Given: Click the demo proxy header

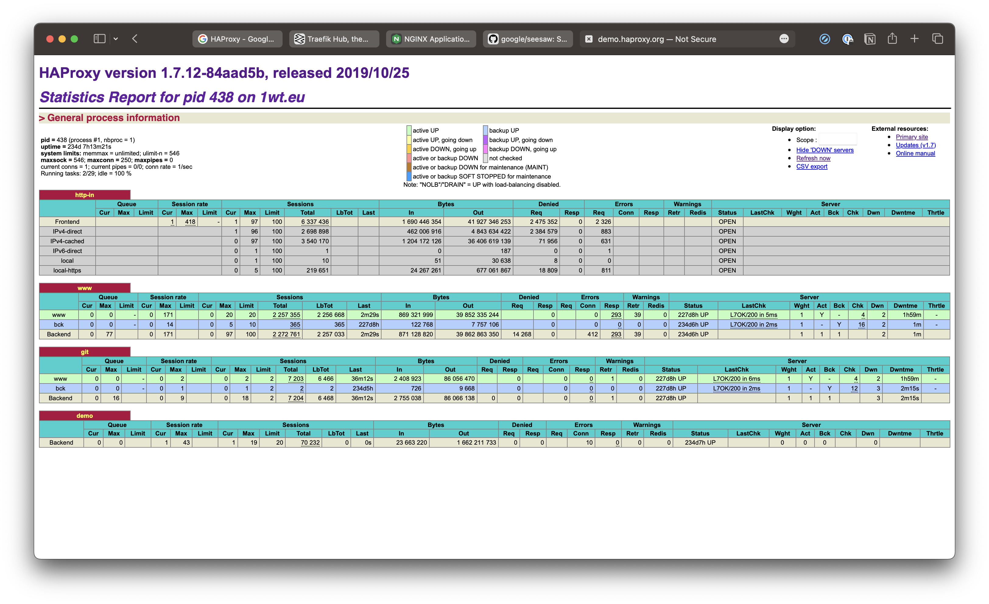Looking at the screenshot, I should tap(85, 416).
